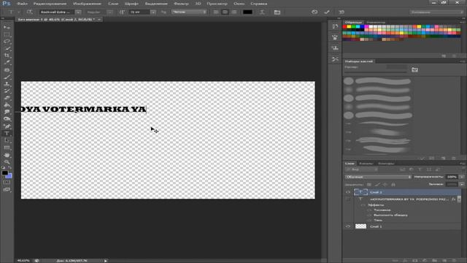The width and height of the screenshot is (467, 263).
Task: Commit current text edits checkmark
Action: 327,12
